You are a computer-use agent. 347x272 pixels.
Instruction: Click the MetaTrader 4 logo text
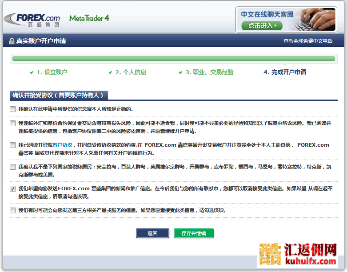click(89, 18)
